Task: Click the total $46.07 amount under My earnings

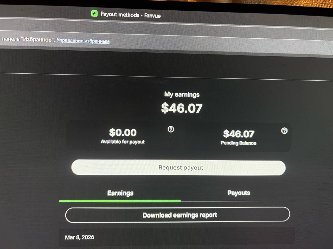Action: 182,108
